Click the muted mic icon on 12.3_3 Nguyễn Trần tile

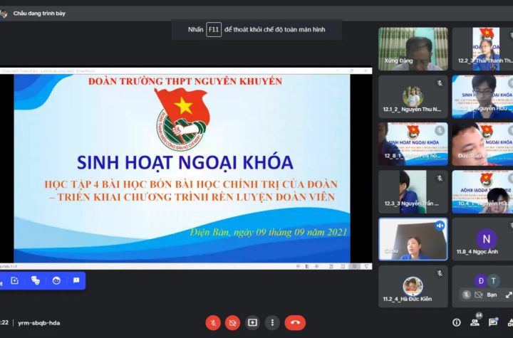tap(440, 178)
